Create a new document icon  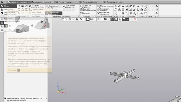[x=19, y=6]
